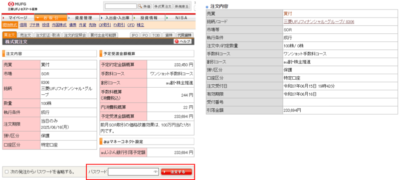Open 三菱UFJフィナンシャル・グループ/ 8306 link
This screenshot has height=180, width=399.
[x=319, y=22]
